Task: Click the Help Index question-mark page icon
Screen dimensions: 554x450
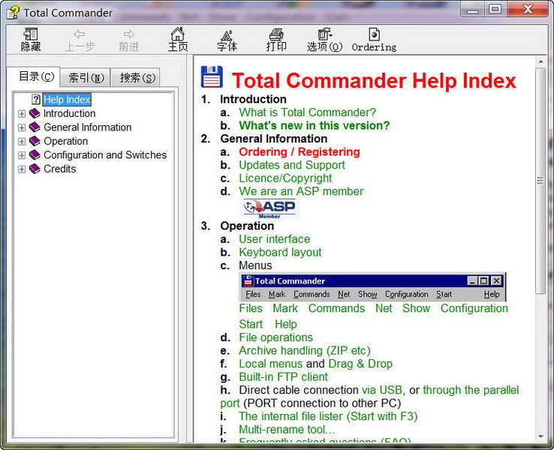Action: coord(36,100)
